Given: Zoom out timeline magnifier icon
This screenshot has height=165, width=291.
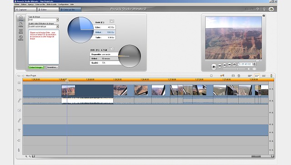Looking at the screenshot, I should click(30, 156).
